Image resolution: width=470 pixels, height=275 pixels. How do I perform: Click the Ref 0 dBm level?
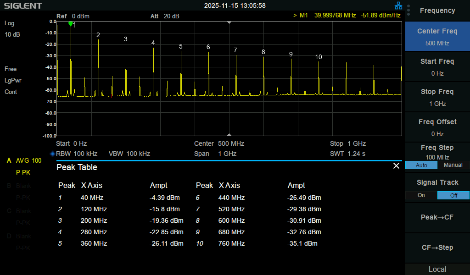pyautogui.click(x=73, y=16)
